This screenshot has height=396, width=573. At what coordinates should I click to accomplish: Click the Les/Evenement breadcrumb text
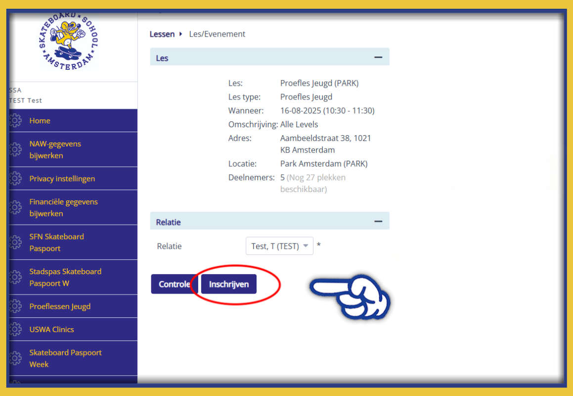coord(217,34)
